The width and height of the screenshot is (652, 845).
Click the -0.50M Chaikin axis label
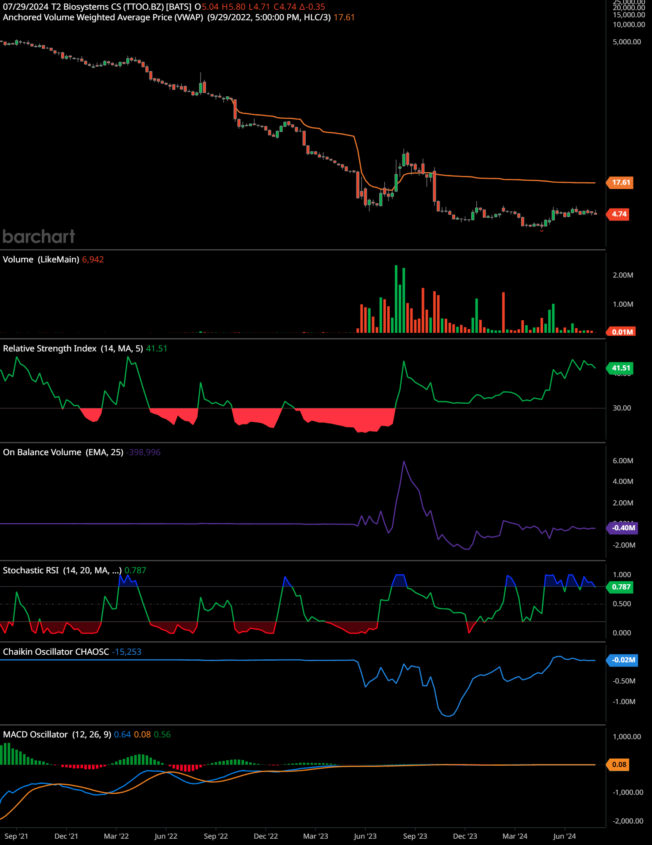pos(624,681)
